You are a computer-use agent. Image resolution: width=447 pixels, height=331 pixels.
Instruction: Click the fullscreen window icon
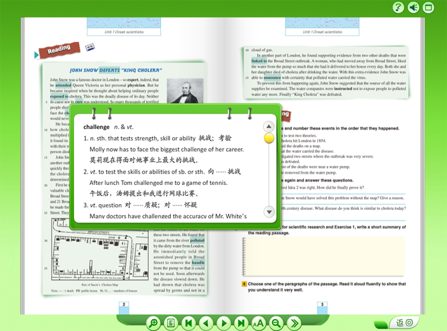coord(428,7)
